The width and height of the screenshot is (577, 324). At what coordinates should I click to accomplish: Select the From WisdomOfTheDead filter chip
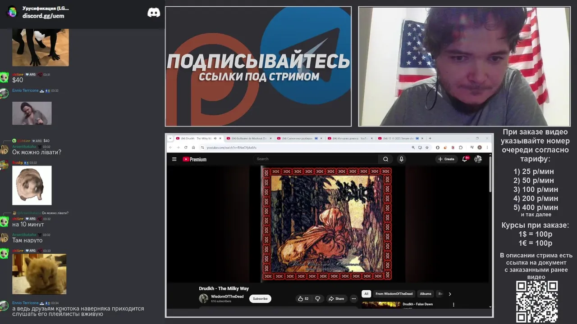(x=394, y=294)
